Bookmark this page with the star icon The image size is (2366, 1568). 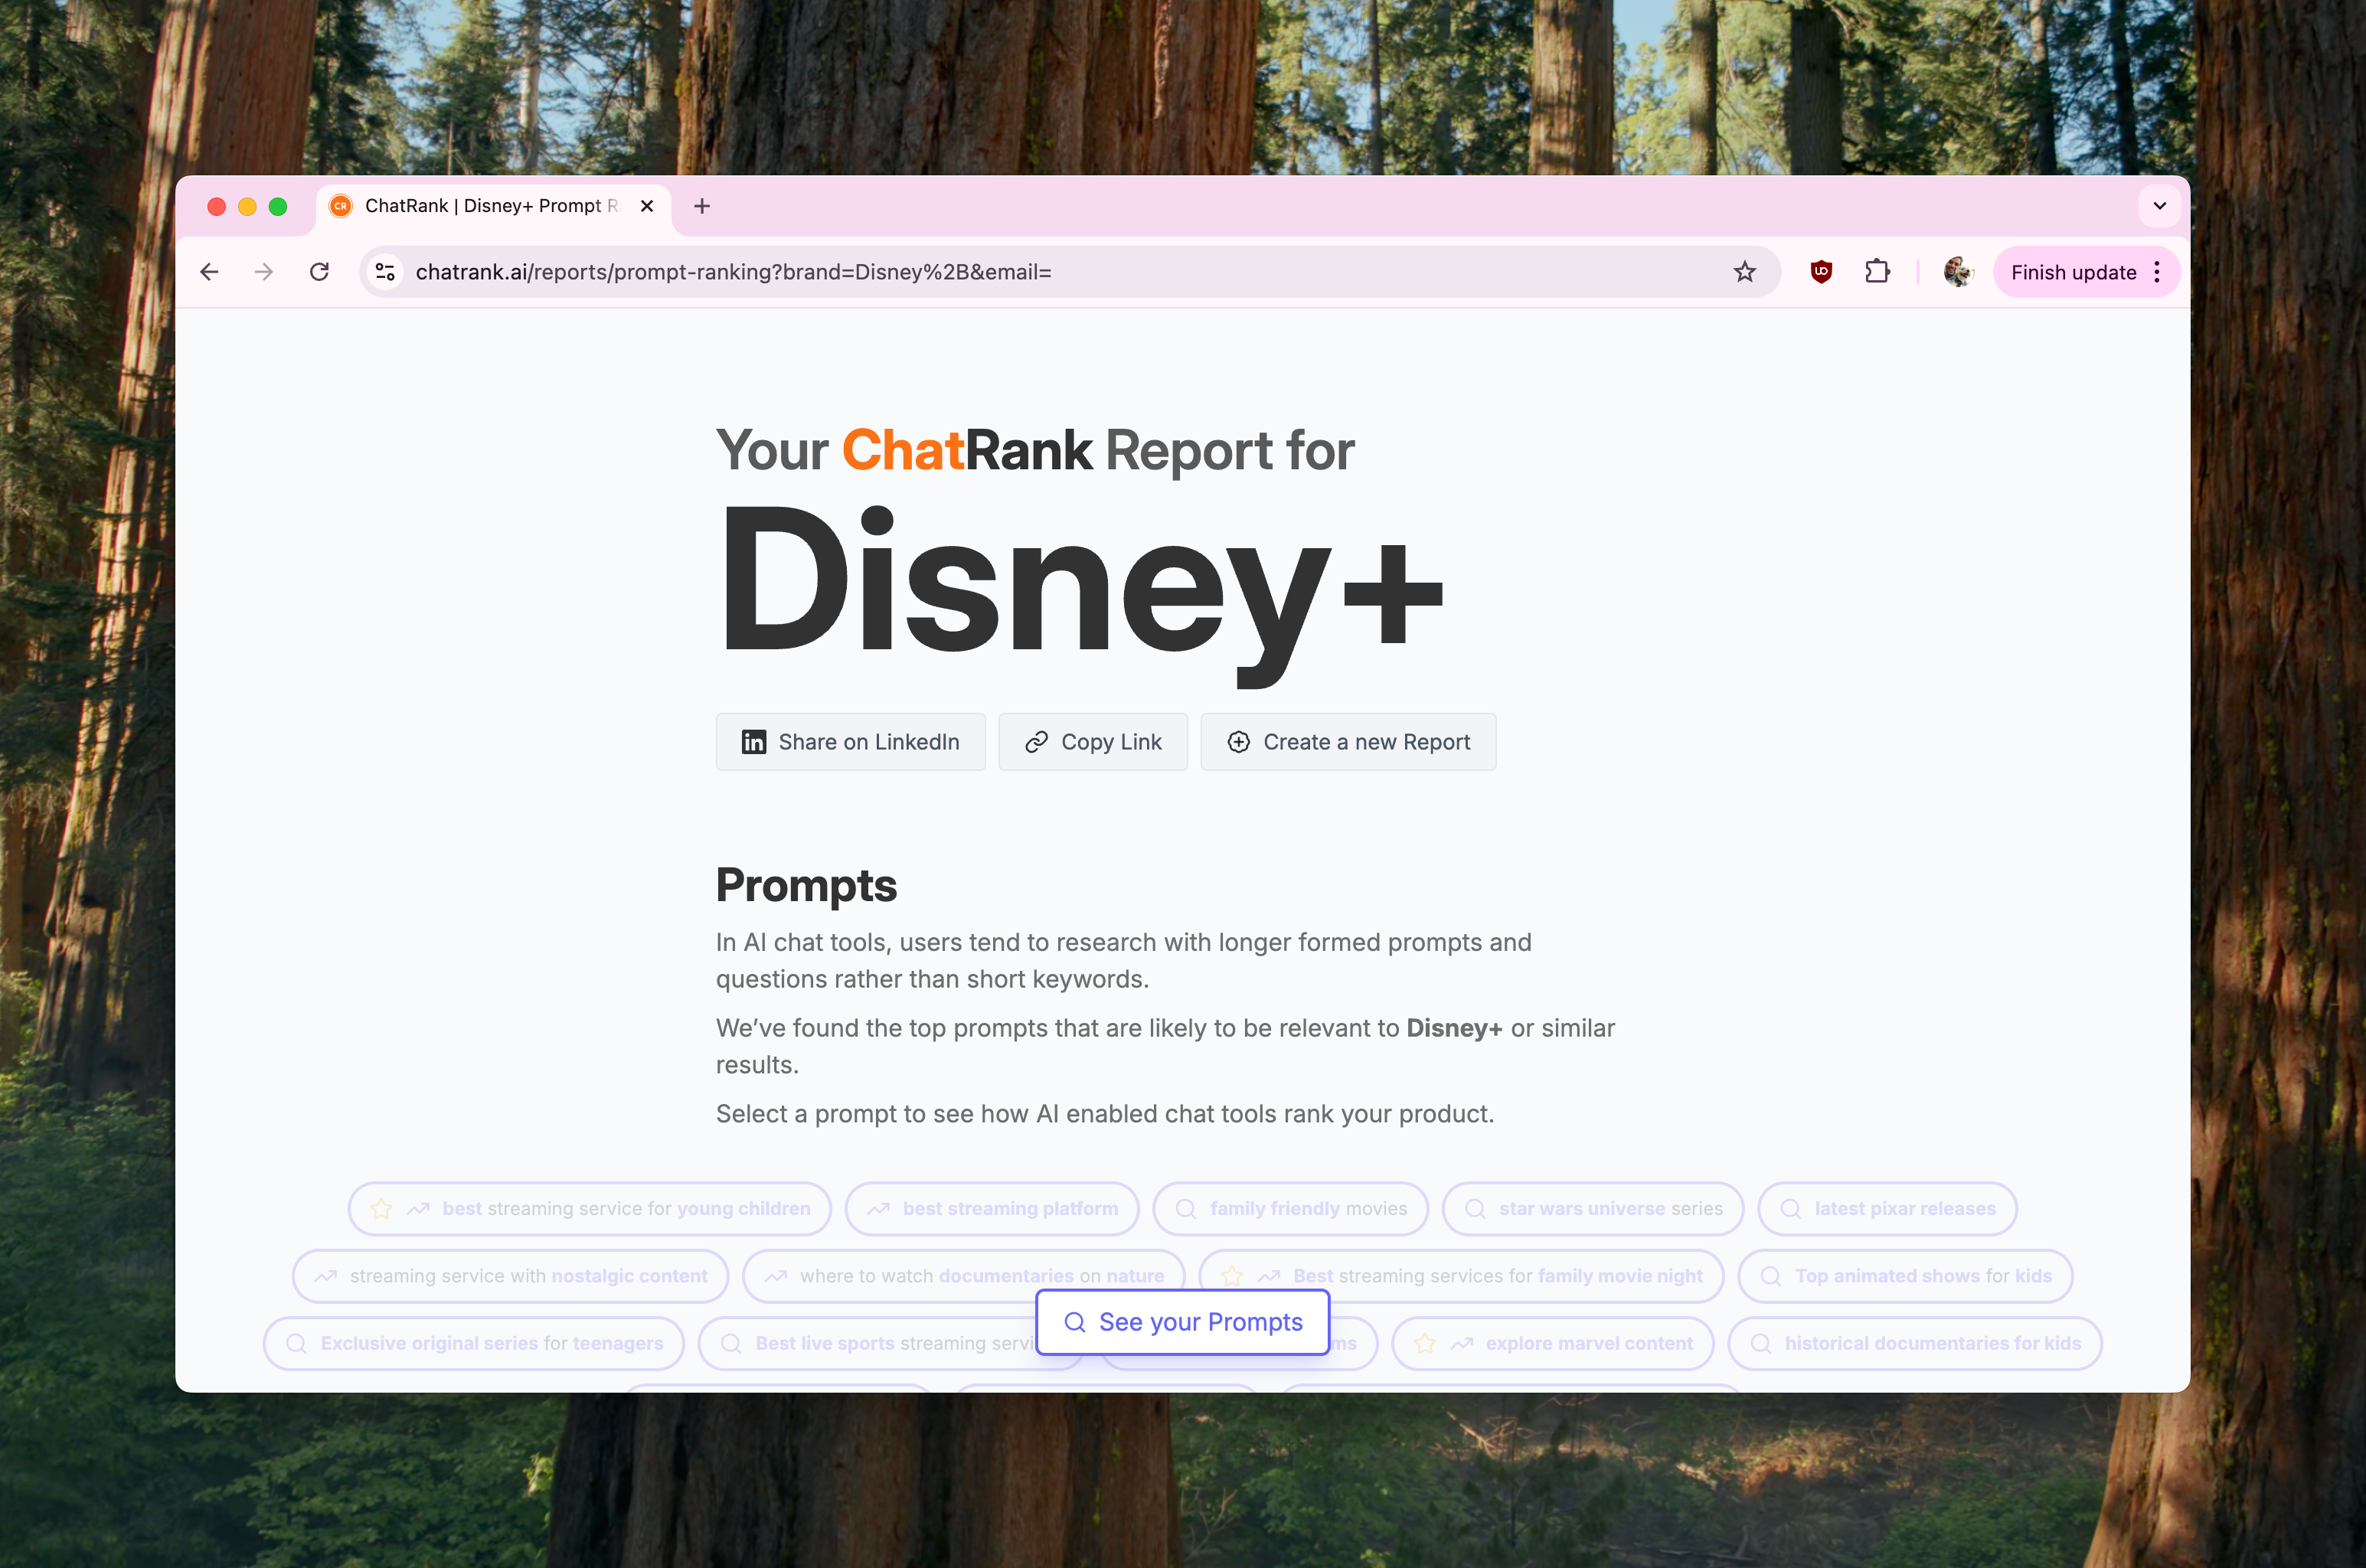(x=1744, y=272)
